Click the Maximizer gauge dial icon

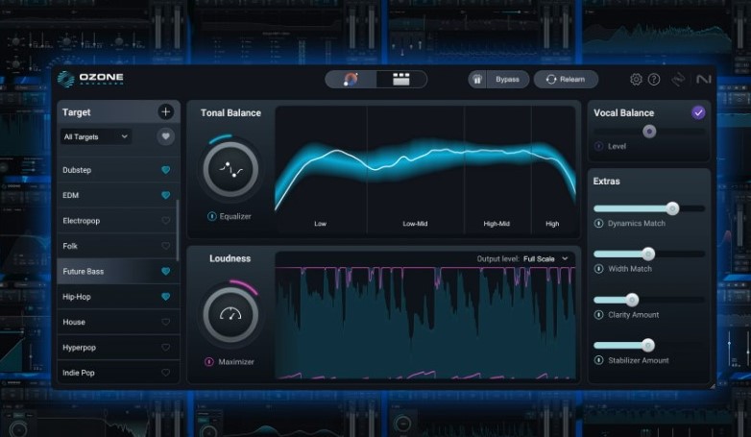[x=230, y=315]
